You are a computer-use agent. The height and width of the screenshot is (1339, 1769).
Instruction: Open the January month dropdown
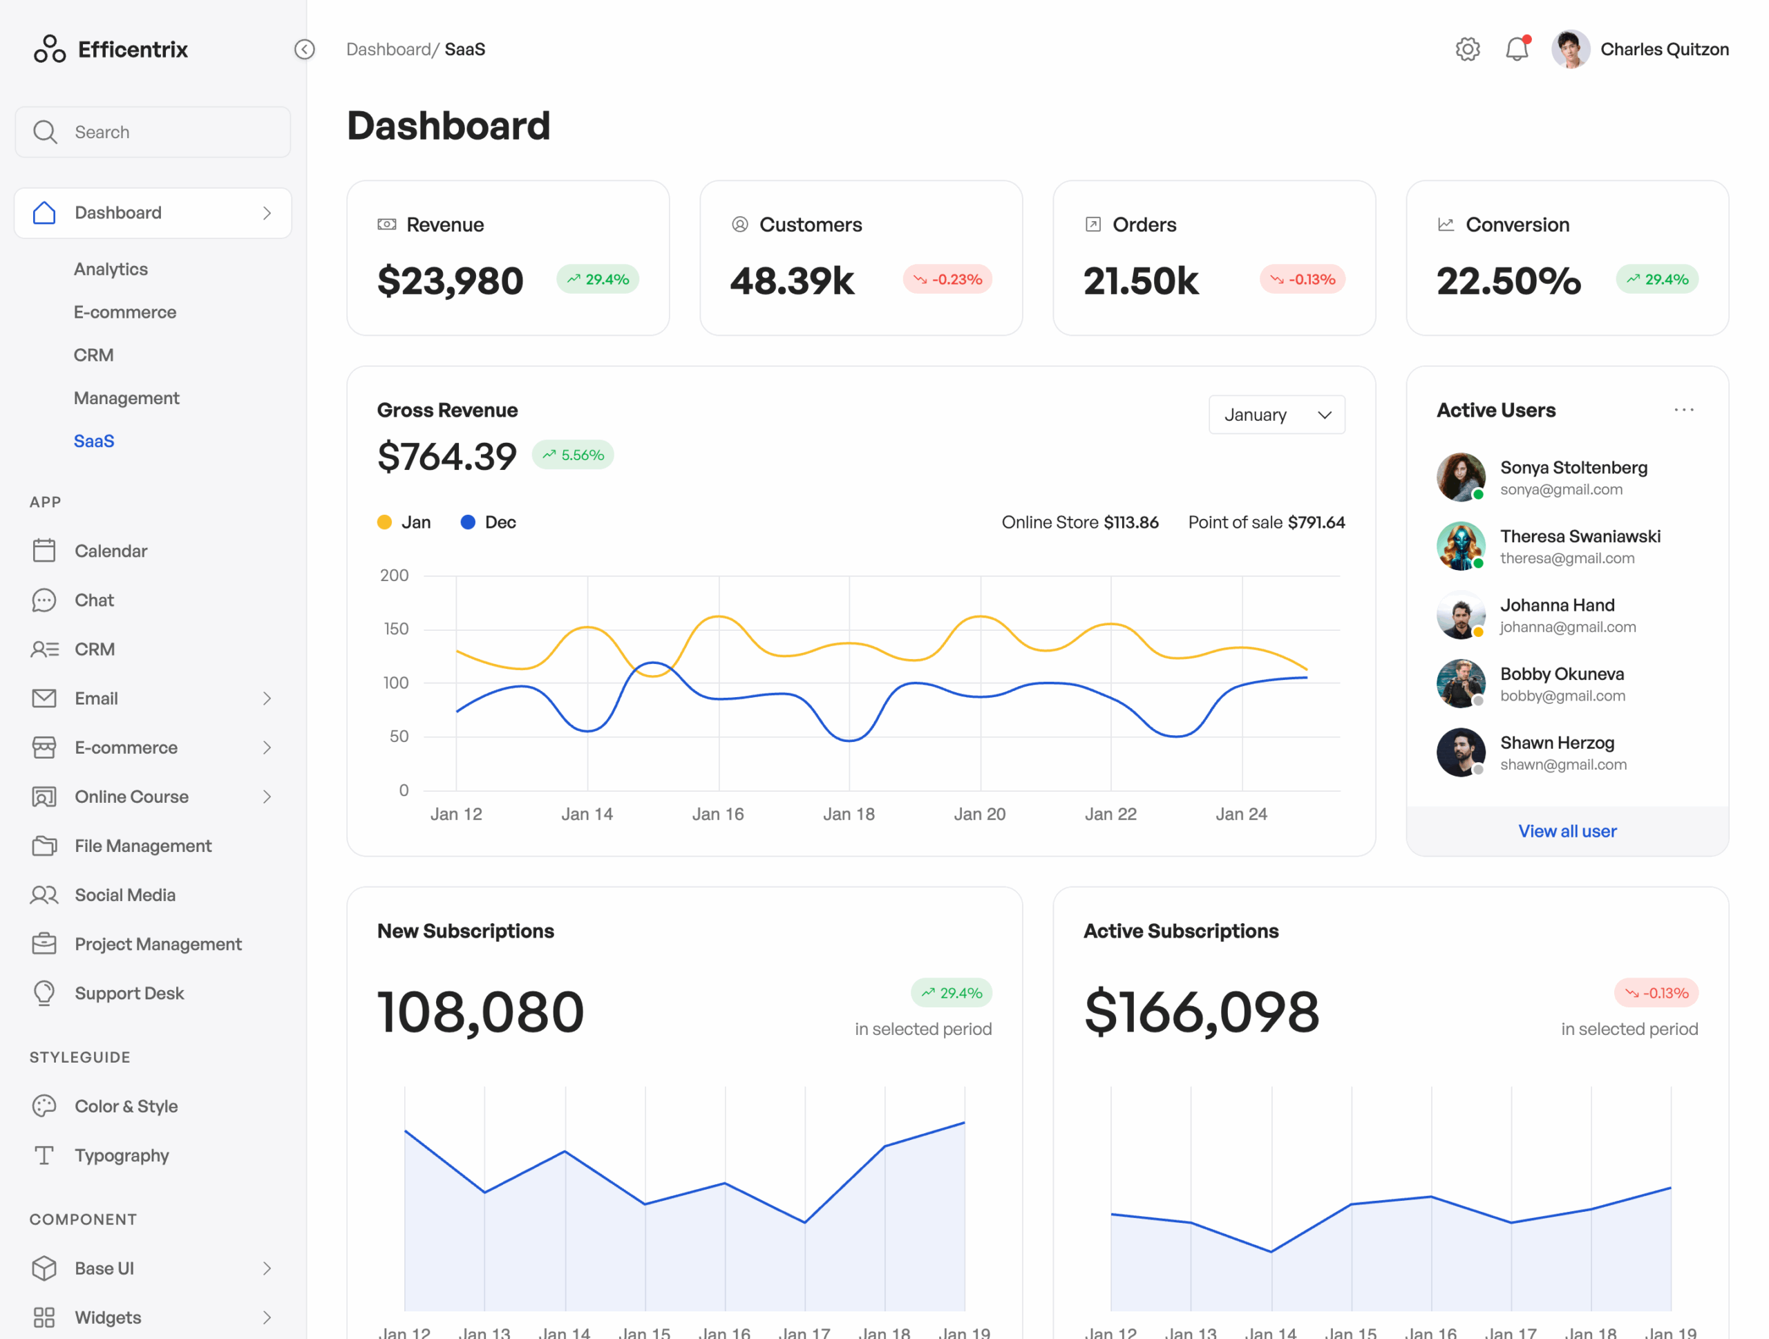click(x=1276, y=415)
